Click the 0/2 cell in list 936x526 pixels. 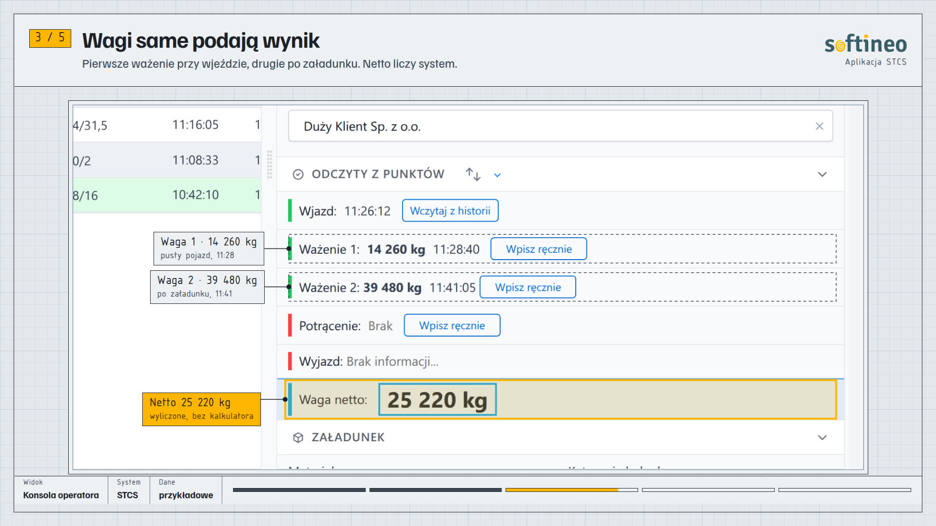82,161
